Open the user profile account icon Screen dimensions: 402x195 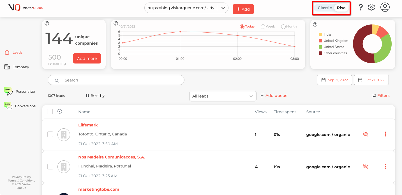[x=385, y=7]
